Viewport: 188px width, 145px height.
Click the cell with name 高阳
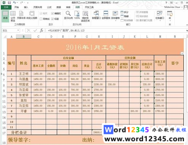click(23, 101)
